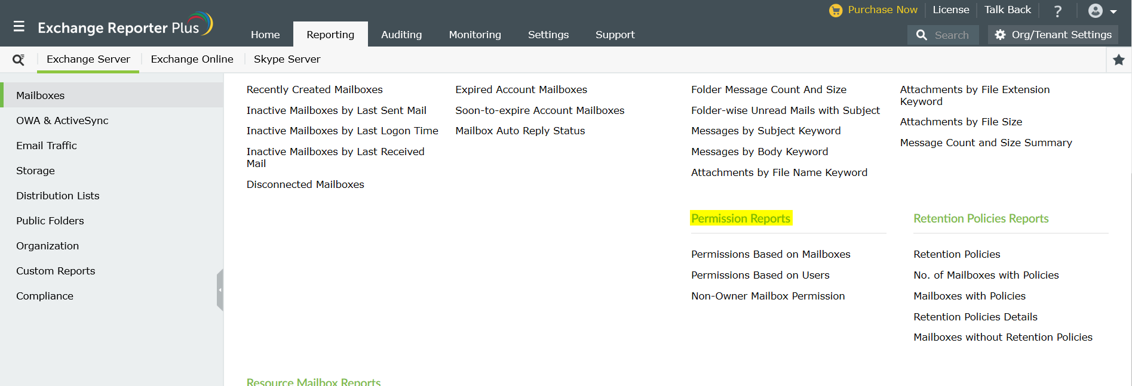The image size is (1132, 386).
Task: Select Compliance in the sidebar
Action: (45, 296)
